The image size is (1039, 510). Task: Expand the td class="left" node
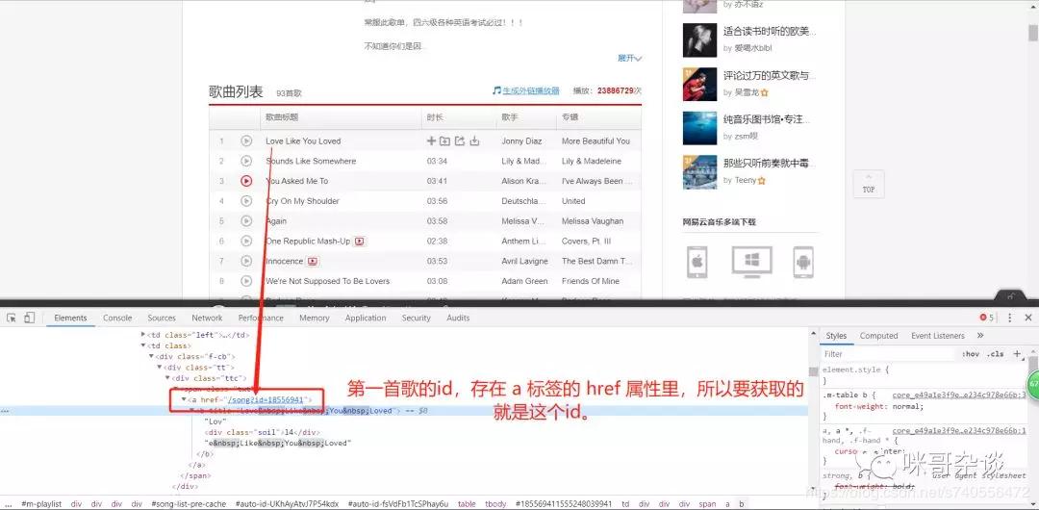143,335
